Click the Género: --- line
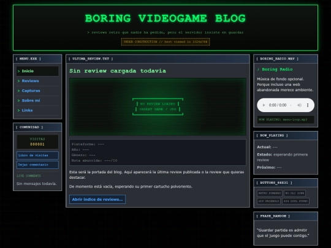 [x=83, y=155]
